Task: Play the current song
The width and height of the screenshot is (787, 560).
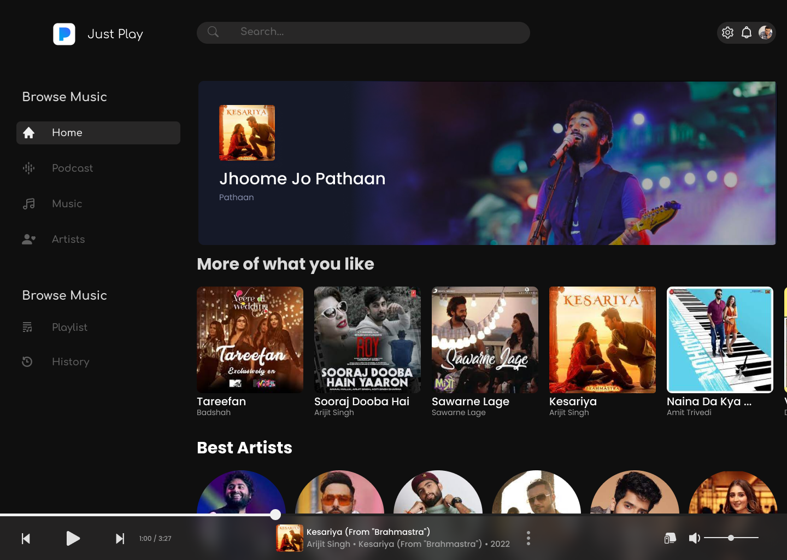Action: (73, 539)
